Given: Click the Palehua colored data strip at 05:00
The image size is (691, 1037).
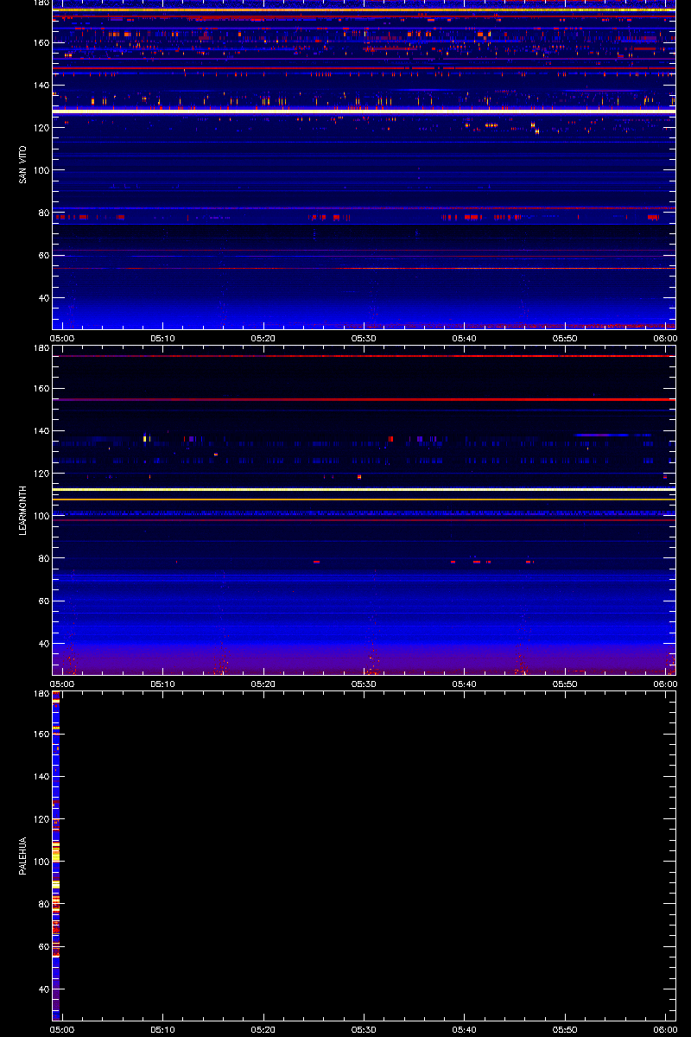Looking at the screenshot, I should pyautogui.click(x=56, y=856).
